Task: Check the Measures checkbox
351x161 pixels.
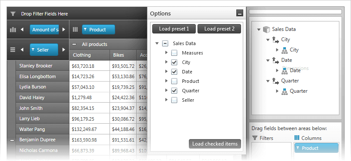Action: [x=174, y=53]
